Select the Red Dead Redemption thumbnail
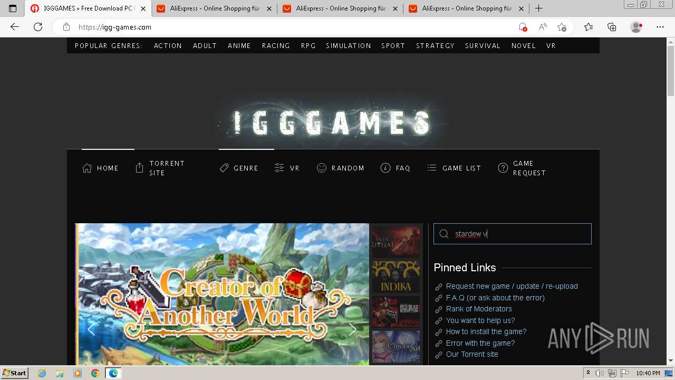This screenshot has width=675, height=380. (396, 312)
